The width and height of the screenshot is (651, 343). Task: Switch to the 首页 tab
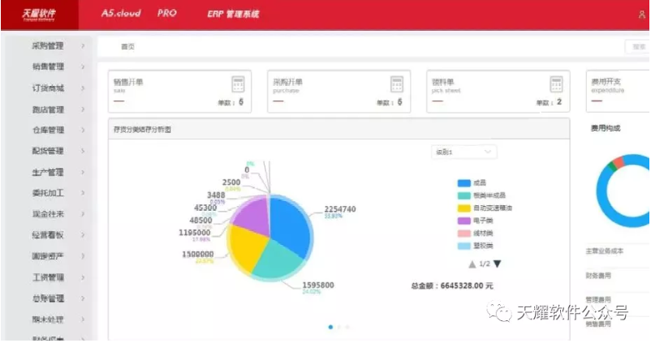coord(127,47)
